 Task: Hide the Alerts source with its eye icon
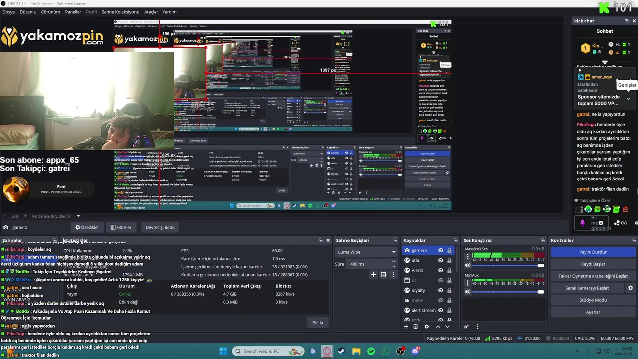[441, 270]
